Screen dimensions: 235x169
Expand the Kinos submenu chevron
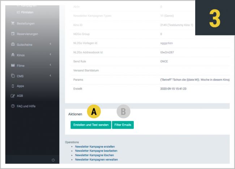tap(51, 55)
